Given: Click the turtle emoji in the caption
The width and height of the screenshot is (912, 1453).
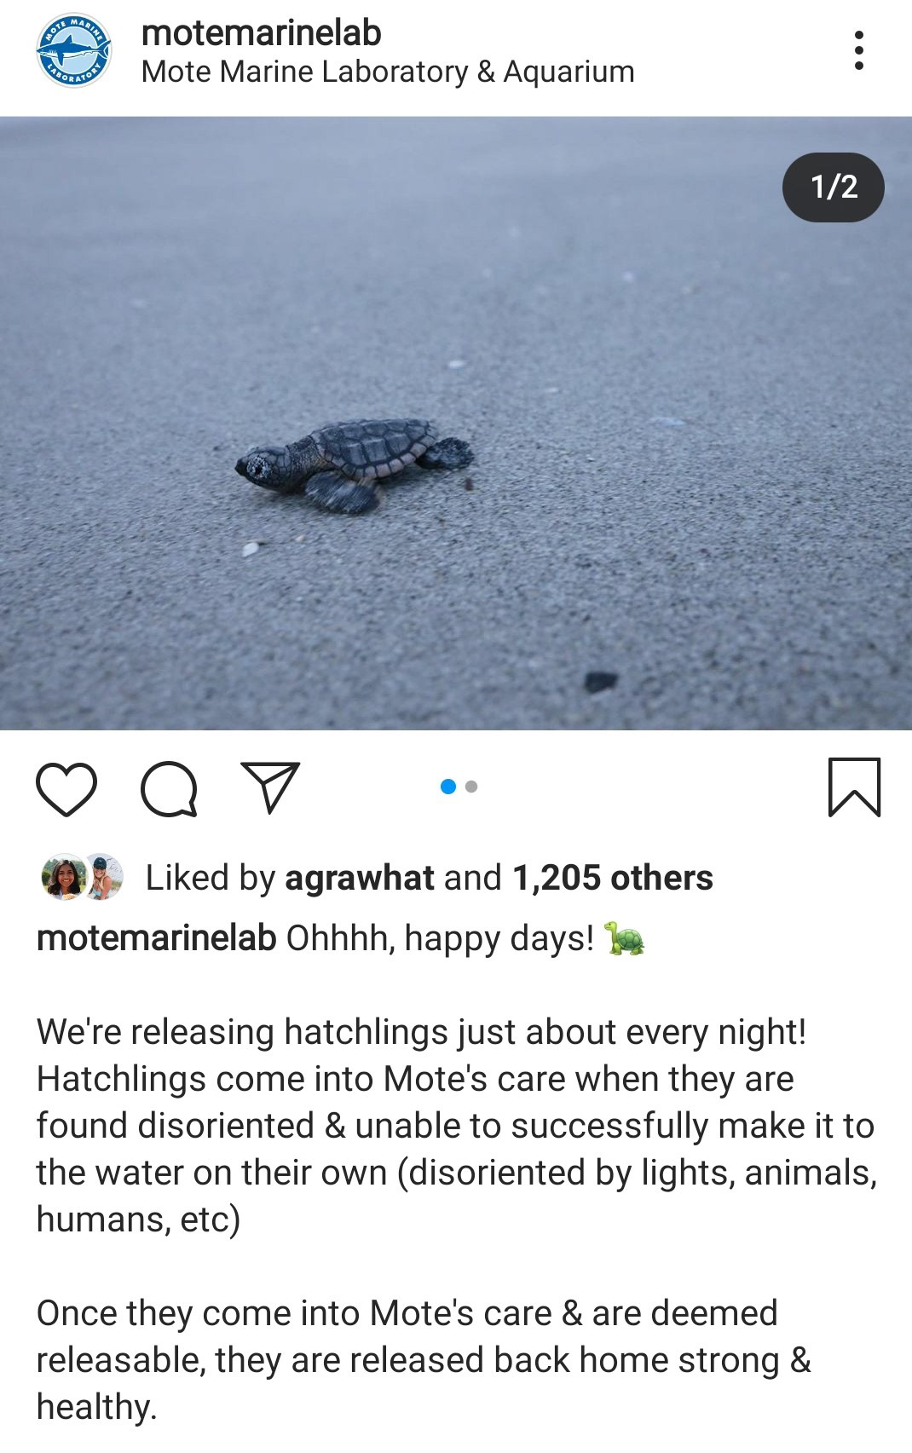Looking at the screenshot, I should click(624, 938).
